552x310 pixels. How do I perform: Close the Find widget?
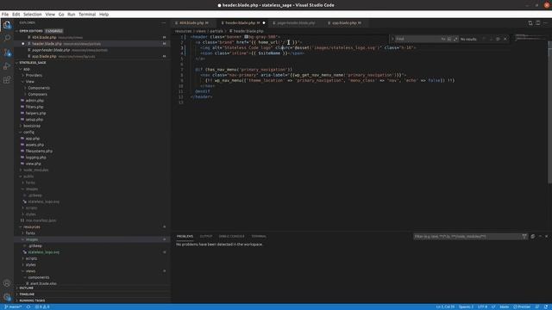tap(505, 39)
